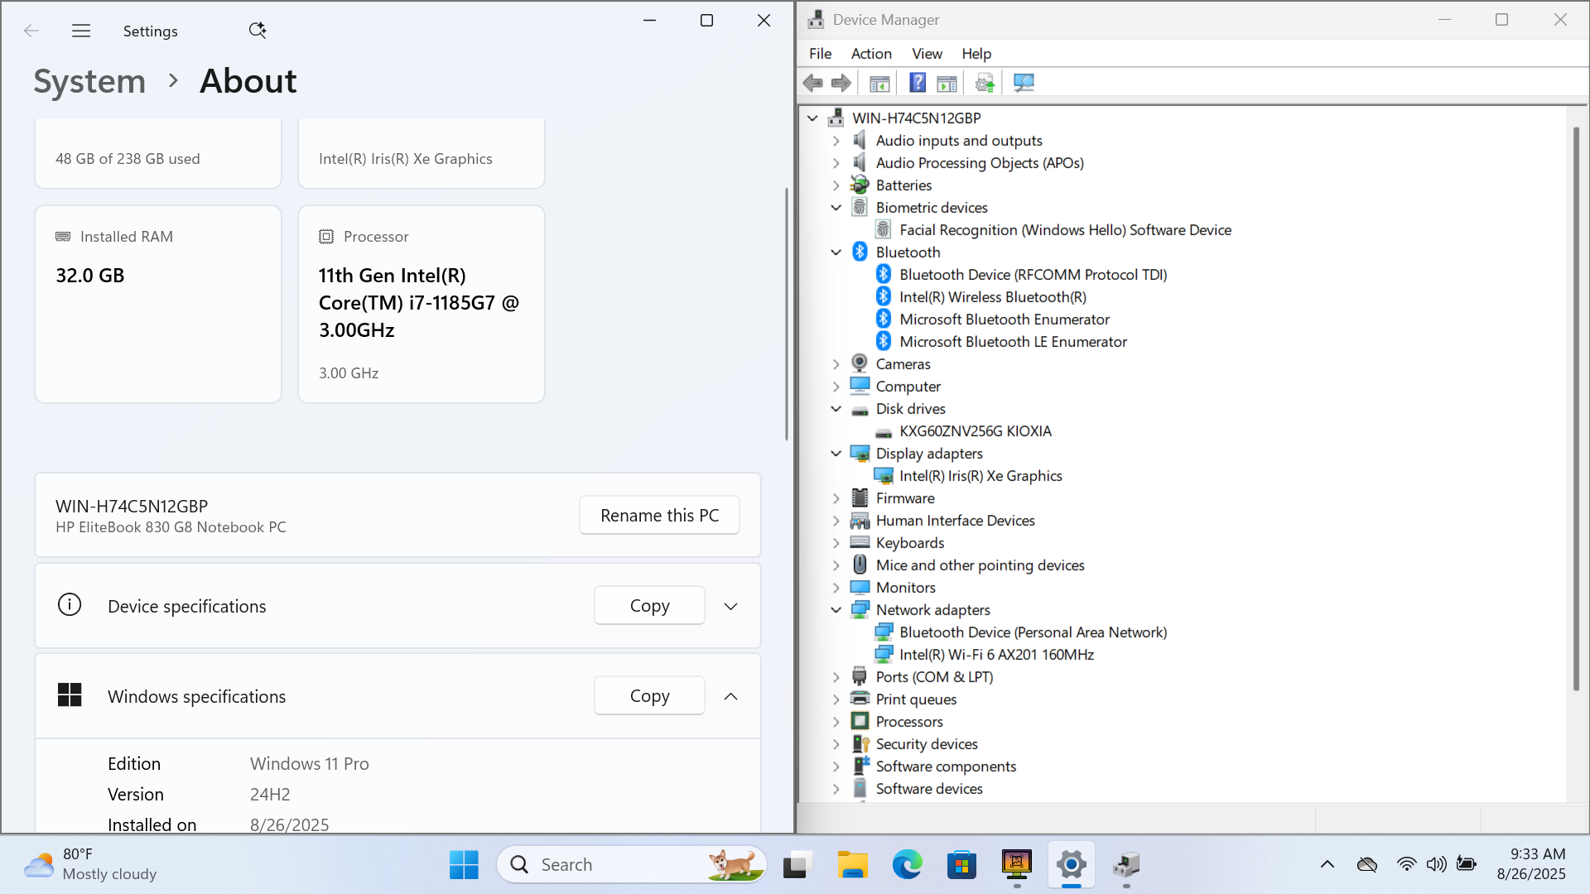Select Facial Recognition (Windows Hello) Software Device

pyautogui.click(x=1065, y=229)
